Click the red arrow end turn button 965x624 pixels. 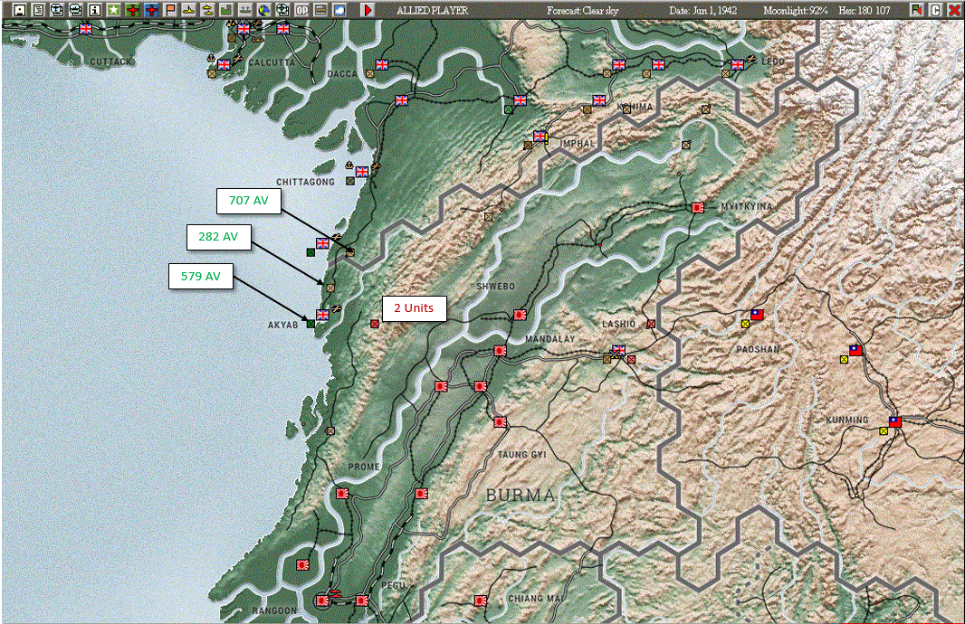(367, 10)
